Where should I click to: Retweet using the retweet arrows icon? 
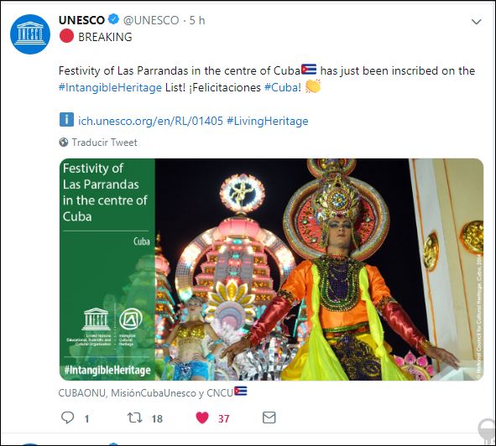(x=135, y=417)
